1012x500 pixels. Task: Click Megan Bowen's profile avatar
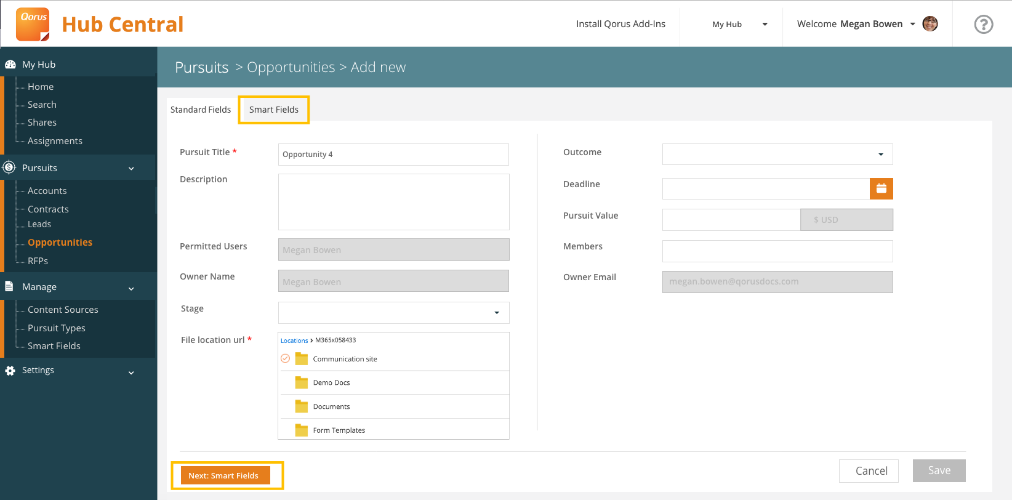pyautogui.click(x=930, y=23)
